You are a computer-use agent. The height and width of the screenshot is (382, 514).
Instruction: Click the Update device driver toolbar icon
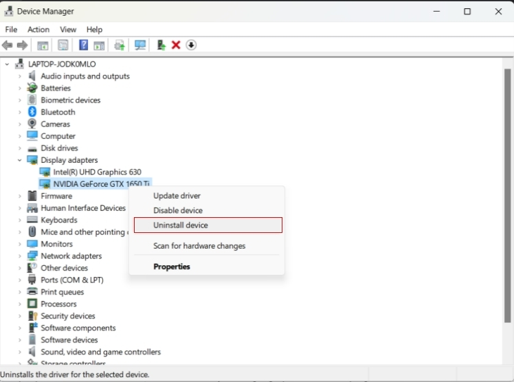pyautogui.click(x=120, y=45)
